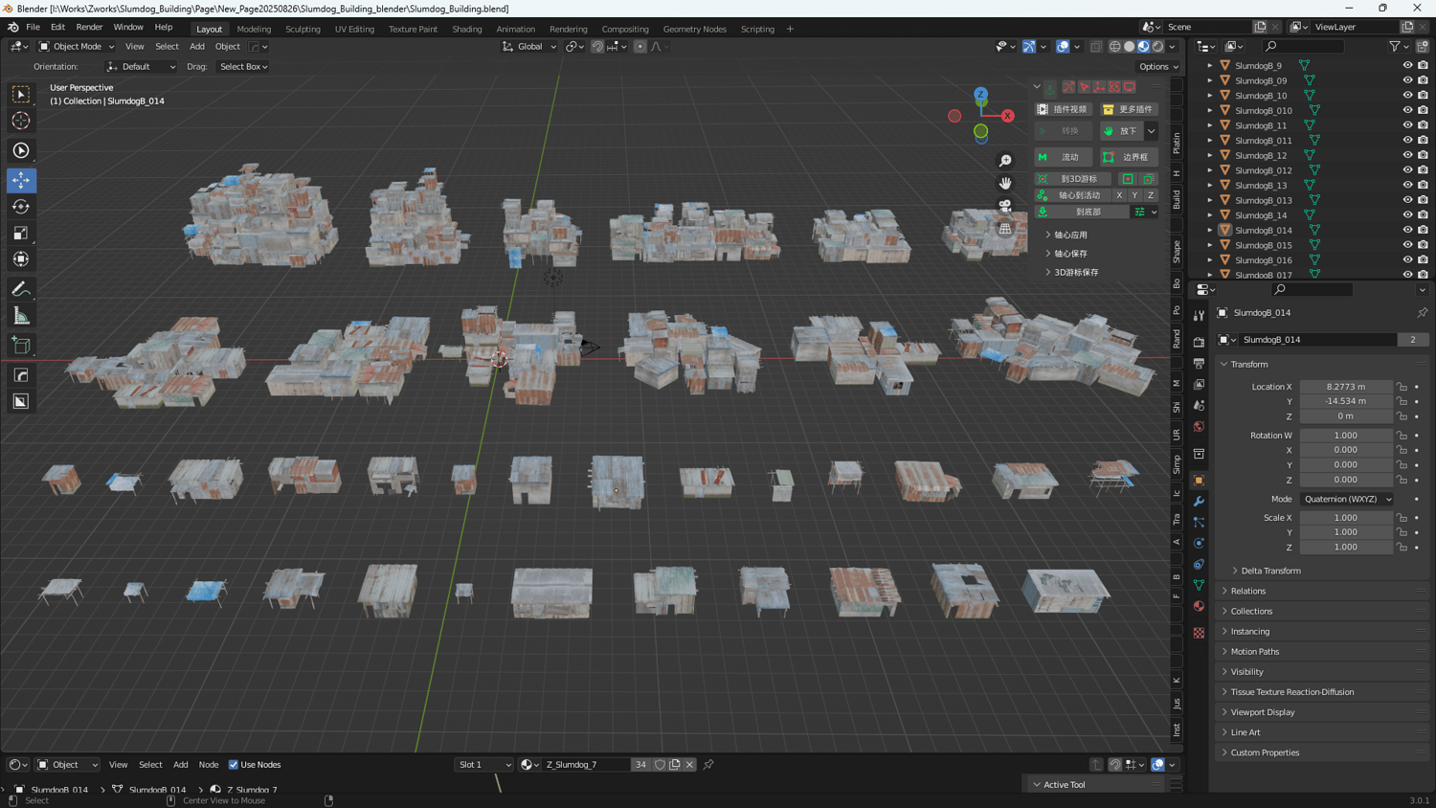The width and height of the screenshot is (1436, 808).
Task: Select the Measure tool
Action: click(21, 316)
